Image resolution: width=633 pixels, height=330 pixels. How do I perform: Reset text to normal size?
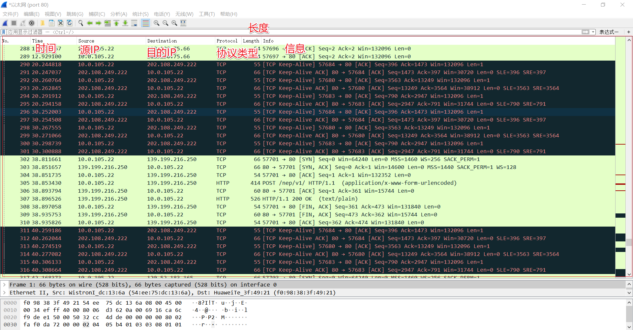tap(174, 23)
